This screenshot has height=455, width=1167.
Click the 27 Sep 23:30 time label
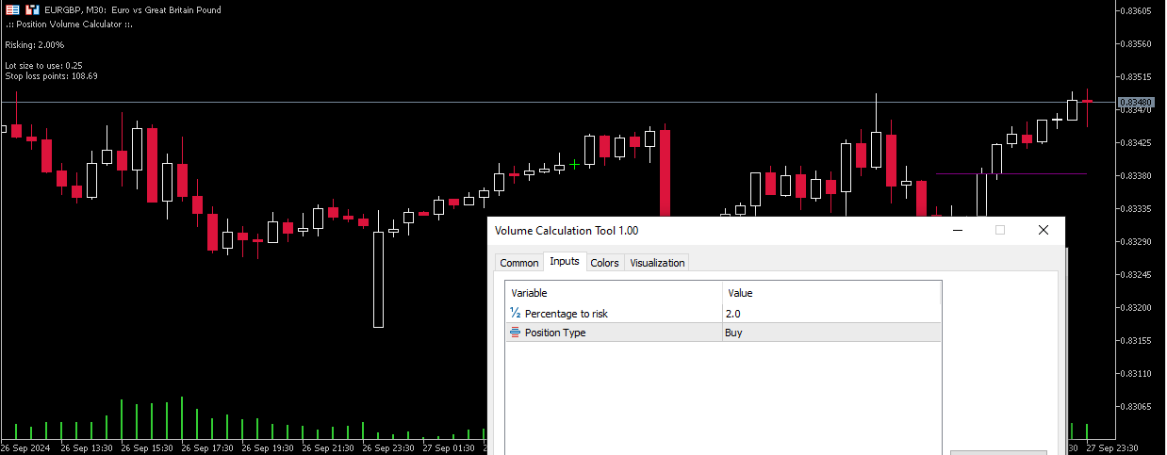[x=1111, y=447]
